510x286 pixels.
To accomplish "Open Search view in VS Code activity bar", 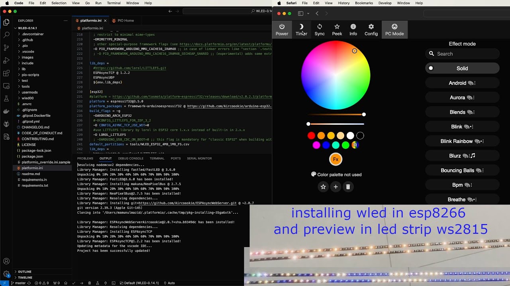I will tap(6, 35).
